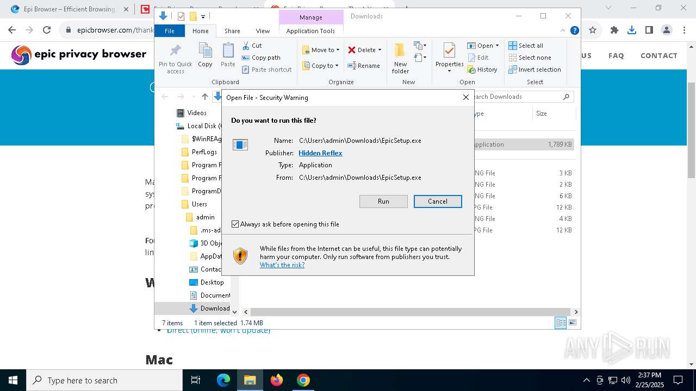Open the Hidden Reflex publisher link
This screenshot has height=391, width=696.
(320, 153)
